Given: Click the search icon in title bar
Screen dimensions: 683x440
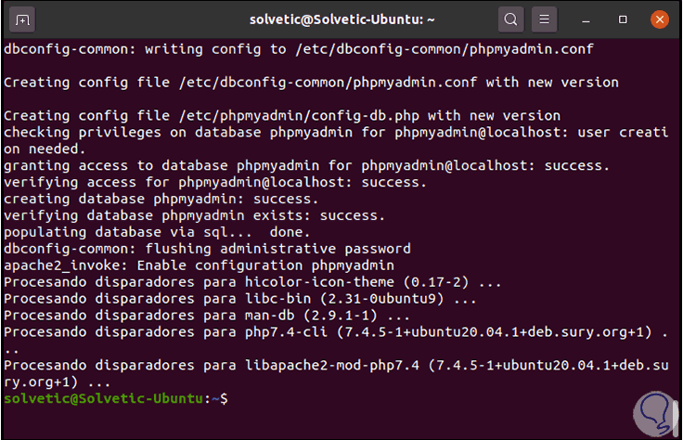Looking at the screenshot, I should (510, 19).
